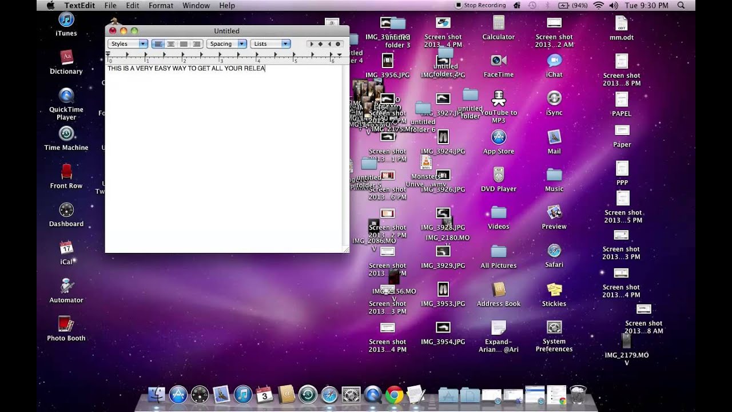Click the Time Machine menu bar icon
Image resolution: width=732 pixels, height=412 pixels.
(532, 5)
